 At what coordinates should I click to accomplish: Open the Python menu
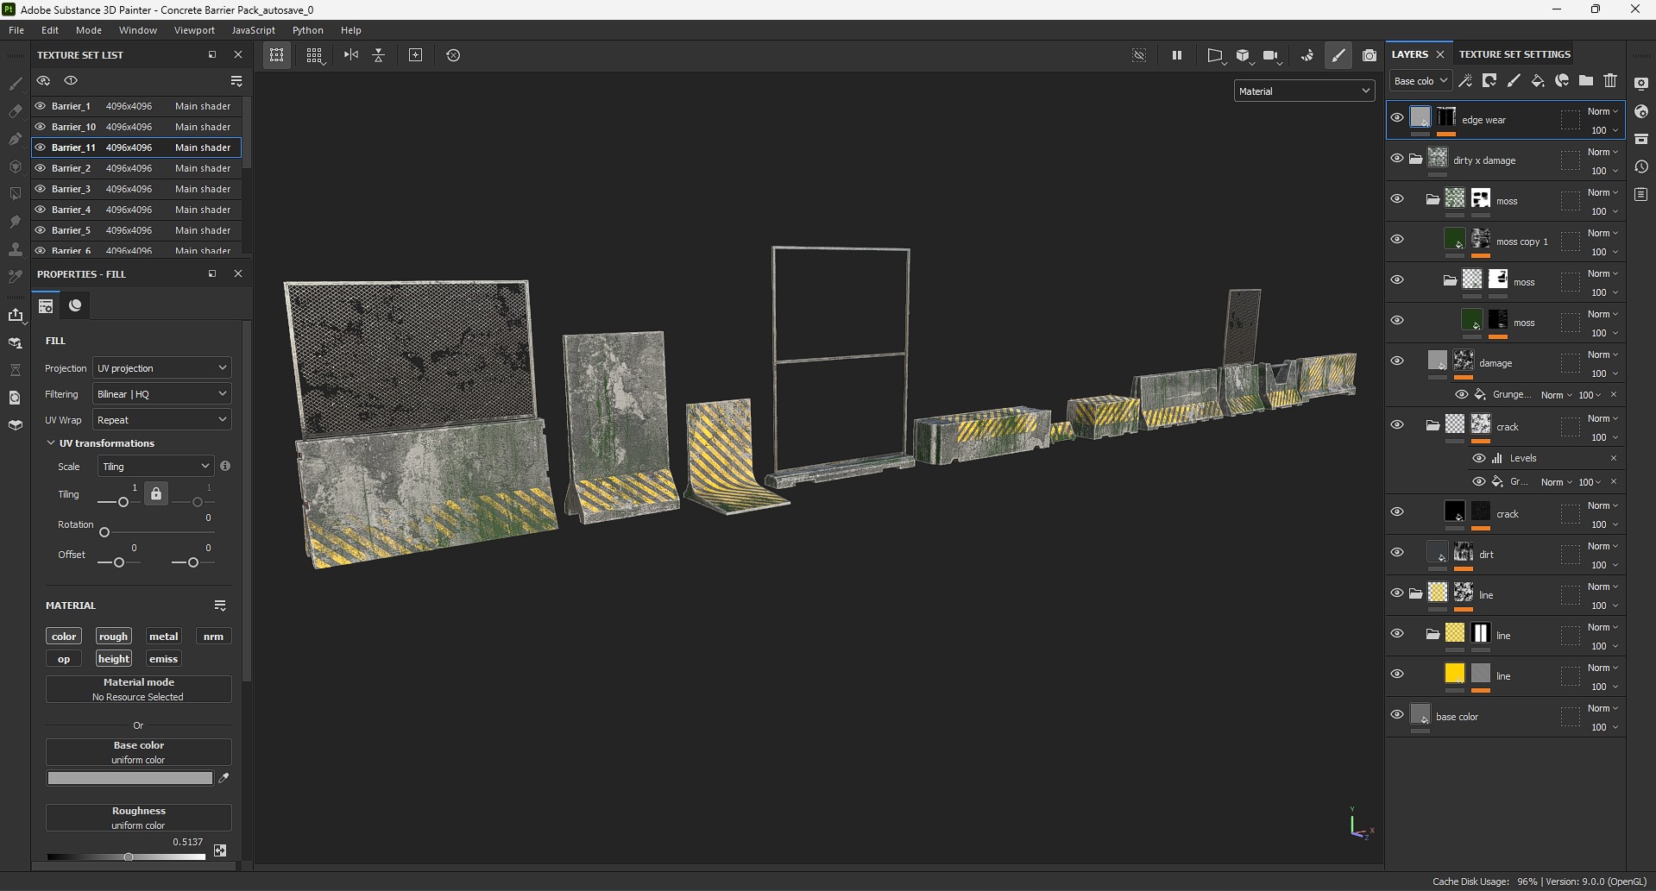(307, 30)
